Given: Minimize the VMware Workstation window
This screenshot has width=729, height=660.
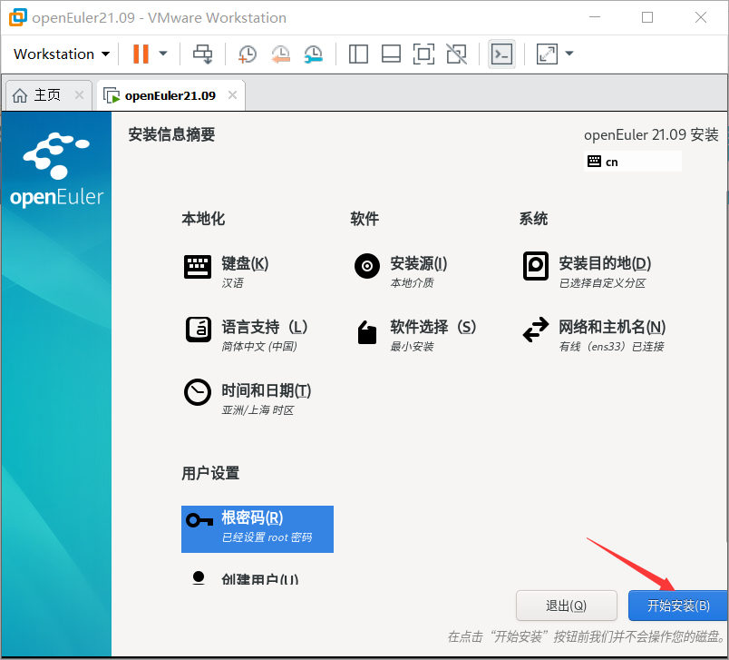Looking at the screenshot, I should (595, 17).
